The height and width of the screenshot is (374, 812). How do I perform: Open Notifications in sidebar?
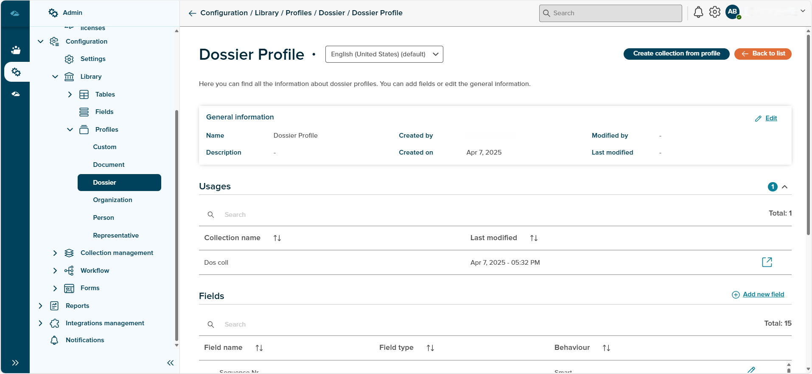85,340
